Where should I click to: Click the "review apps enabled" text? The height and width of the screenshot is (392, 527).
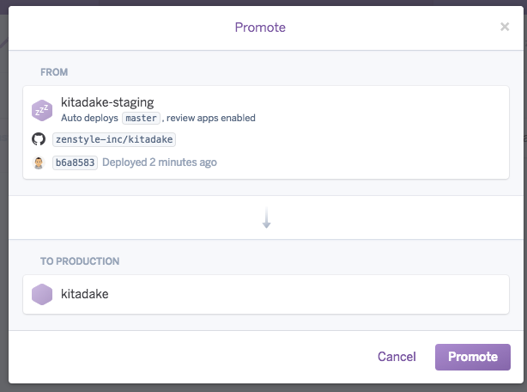[211, 118]
